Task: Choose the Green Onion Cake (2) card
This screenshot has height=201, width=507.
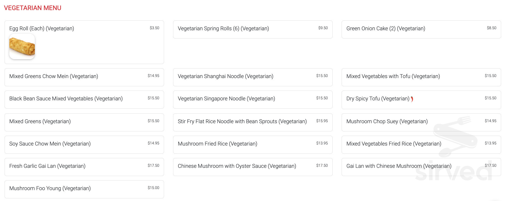Action: (x=386, y=29)
